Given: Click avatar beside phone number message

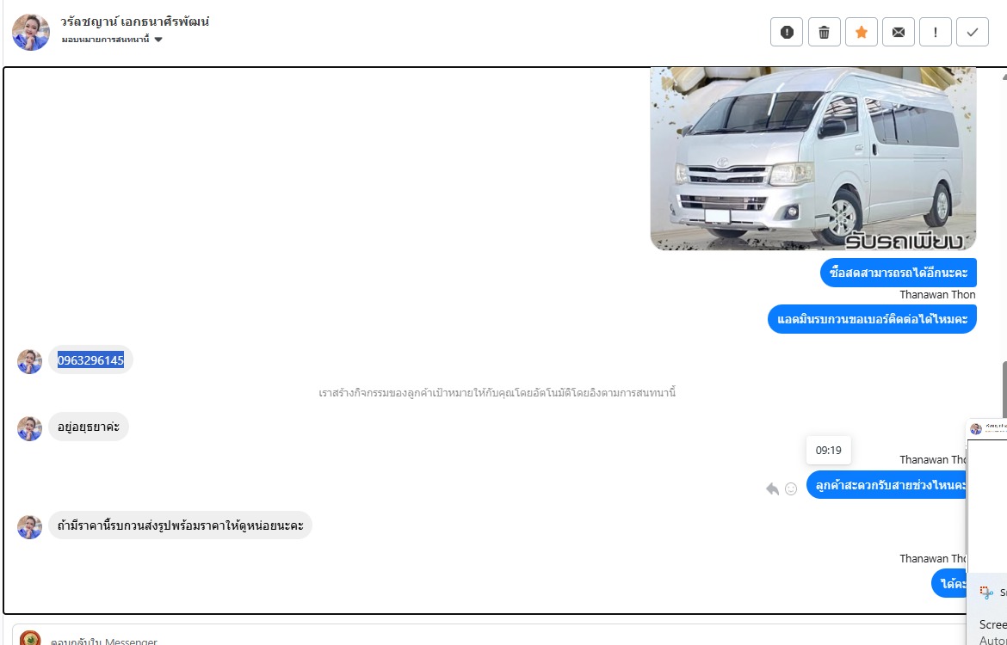Looking at the screenshot, I should pos(29,361).
